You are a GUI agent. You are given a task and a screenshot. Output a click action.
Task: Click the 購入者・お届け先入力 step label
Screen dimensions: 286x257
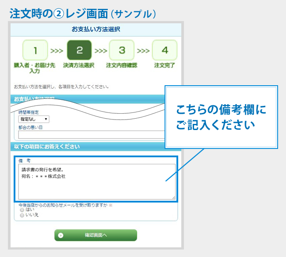[x=35, y=68]
